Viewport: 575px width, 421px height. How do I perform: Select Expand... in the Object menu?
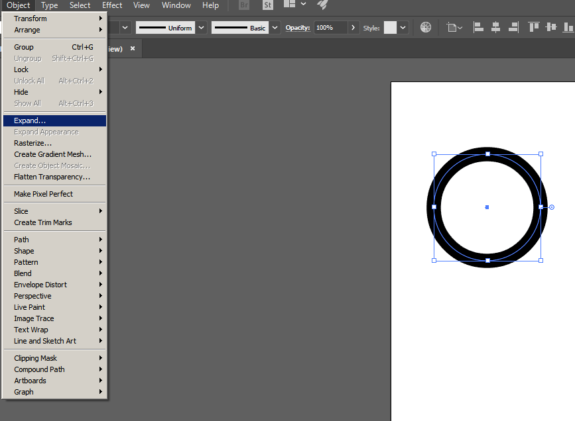pyautogui.click(x=30, y=120)
